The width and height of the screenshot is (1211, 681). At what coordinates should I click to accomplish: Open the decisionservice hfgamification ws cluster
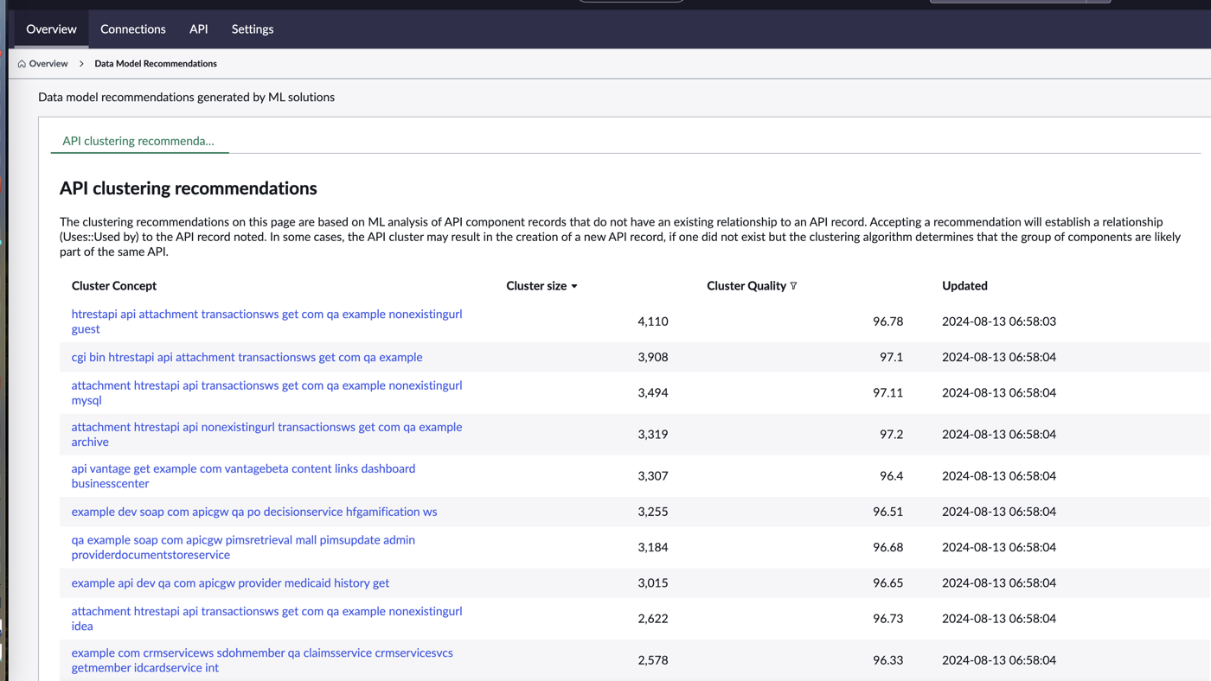click(x=254, y=512)
